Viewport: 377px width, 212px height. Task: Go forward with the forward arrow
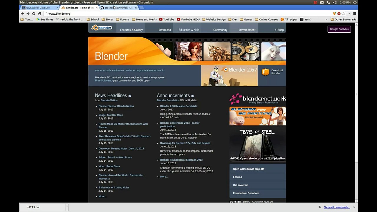(28, 14)
